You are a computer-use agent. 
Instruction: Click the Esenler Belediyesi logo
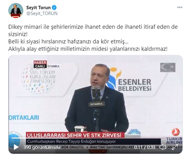(x=129, y=79)
